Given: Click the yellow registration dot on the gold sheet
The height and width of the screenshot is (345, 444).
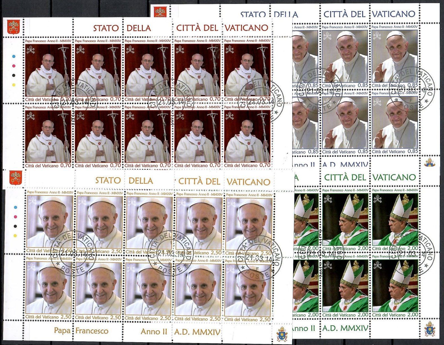Looking at the screenshot, I should point(15,236).
